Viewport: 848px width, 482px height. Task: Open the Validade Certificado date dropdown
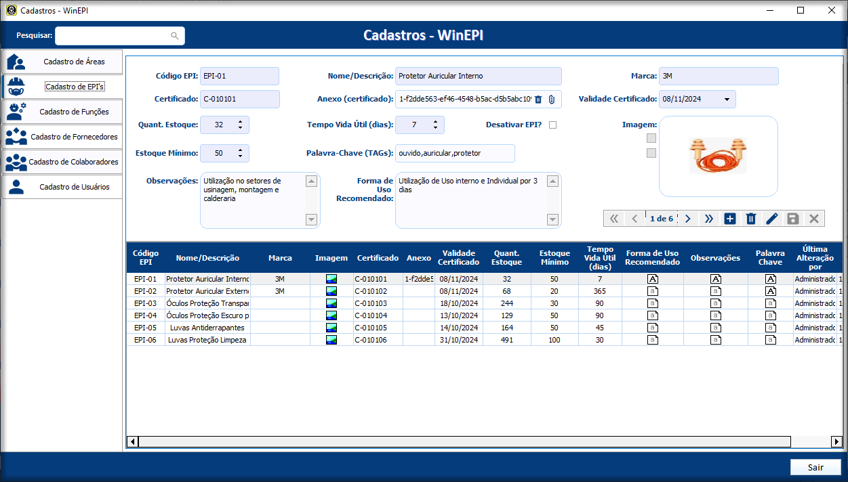pos(727,100)
